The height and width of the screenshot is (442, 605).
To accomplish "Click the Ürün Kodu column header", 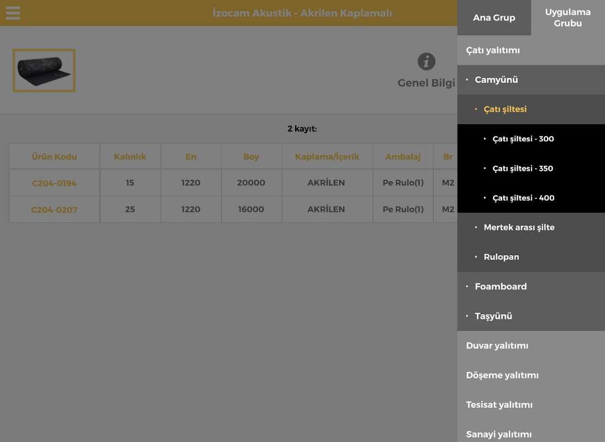I will (x=54, y=156).
